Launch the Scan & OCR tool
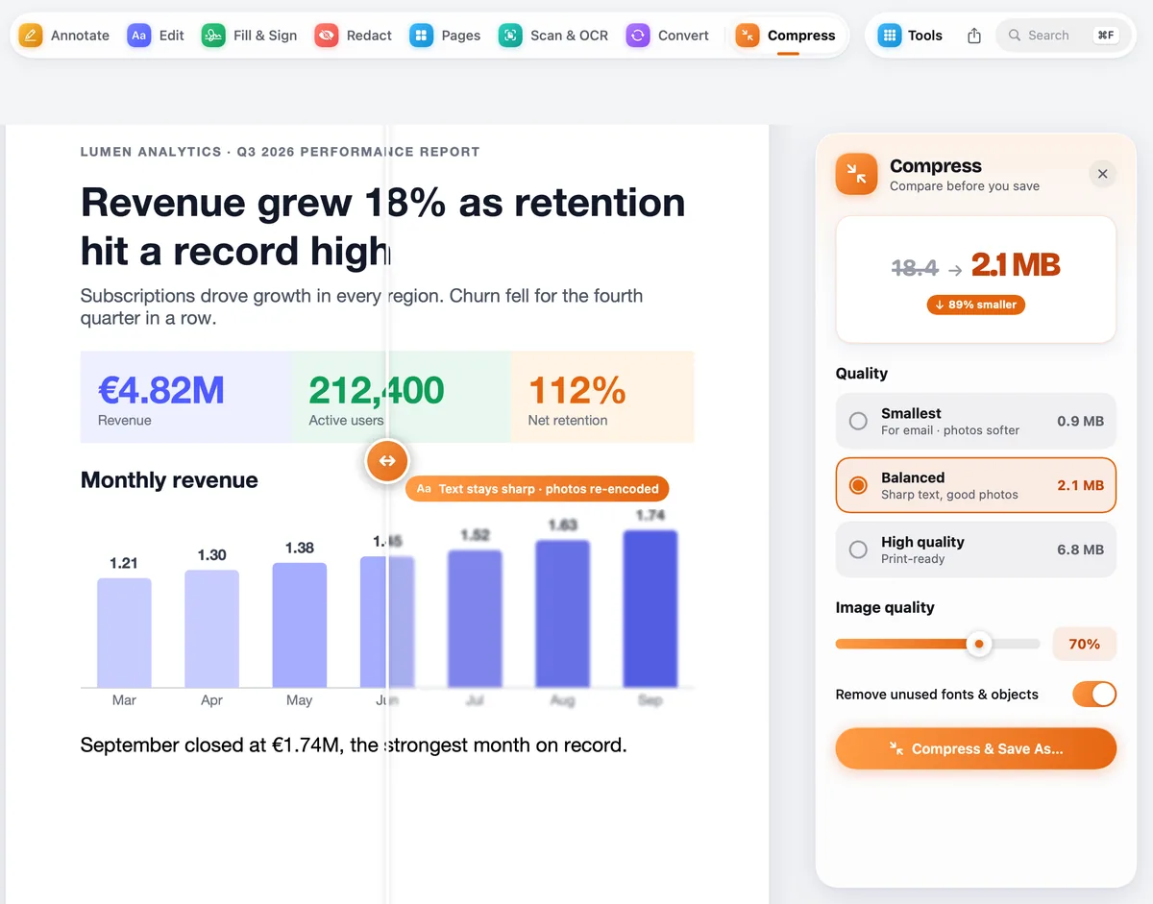The height and width of the screenshot is (904, 1153). point(553,36)
